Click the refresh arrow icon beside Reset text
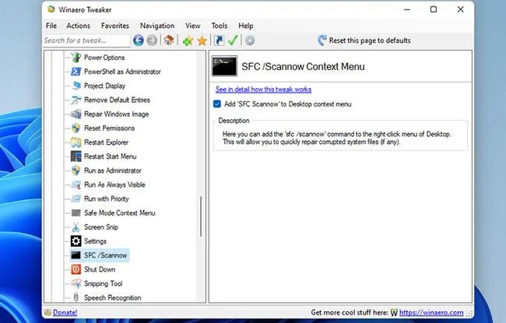 pos(322,40)
